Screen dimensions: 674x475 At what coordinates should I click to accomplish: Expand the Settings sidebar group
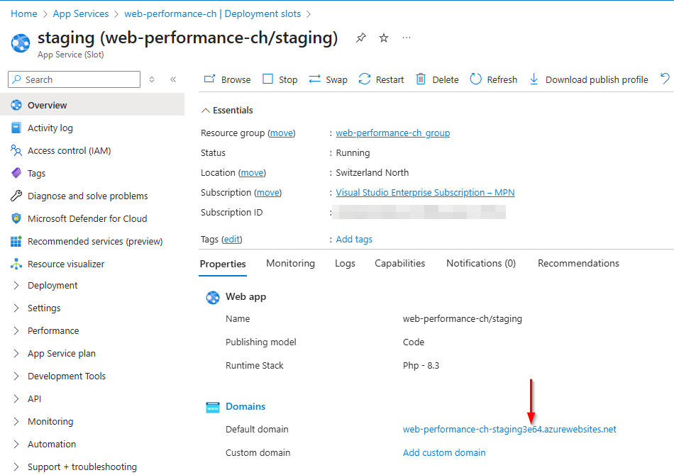tap(16, 308)
